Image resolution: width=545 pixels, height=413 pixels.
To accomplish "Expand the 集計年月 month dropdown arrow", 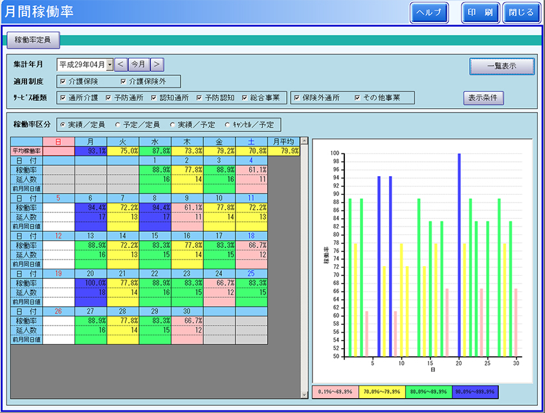I will (x=110, y=64).
